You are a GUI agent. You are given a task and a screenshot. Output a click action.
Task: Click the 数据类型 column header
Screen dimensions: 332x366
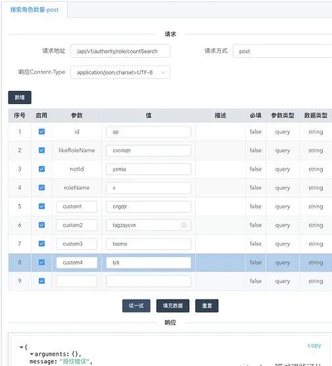tap(316, 116)
